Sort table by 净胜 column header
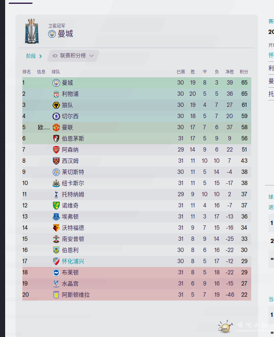274x337 pixels. 230,72
